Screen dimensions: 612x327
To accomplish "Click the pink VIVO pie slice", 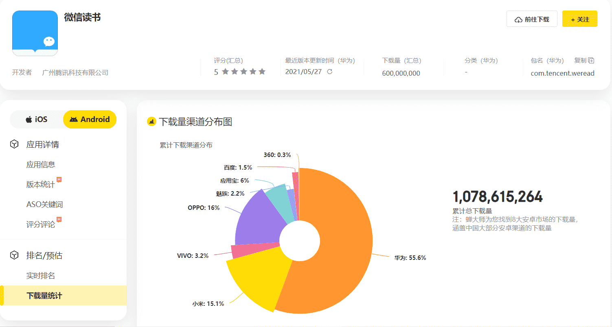I will (x=254, y=250).
